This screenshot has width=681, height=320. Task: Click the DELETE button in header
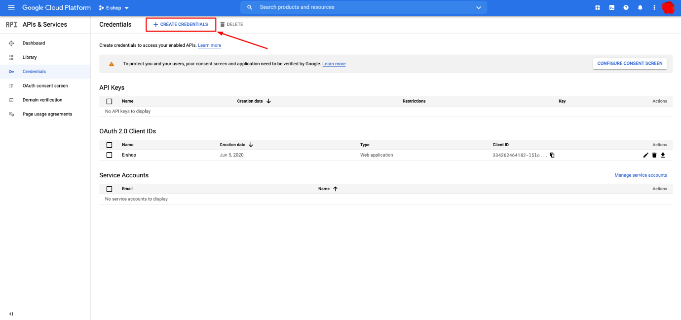click(231, 24)
